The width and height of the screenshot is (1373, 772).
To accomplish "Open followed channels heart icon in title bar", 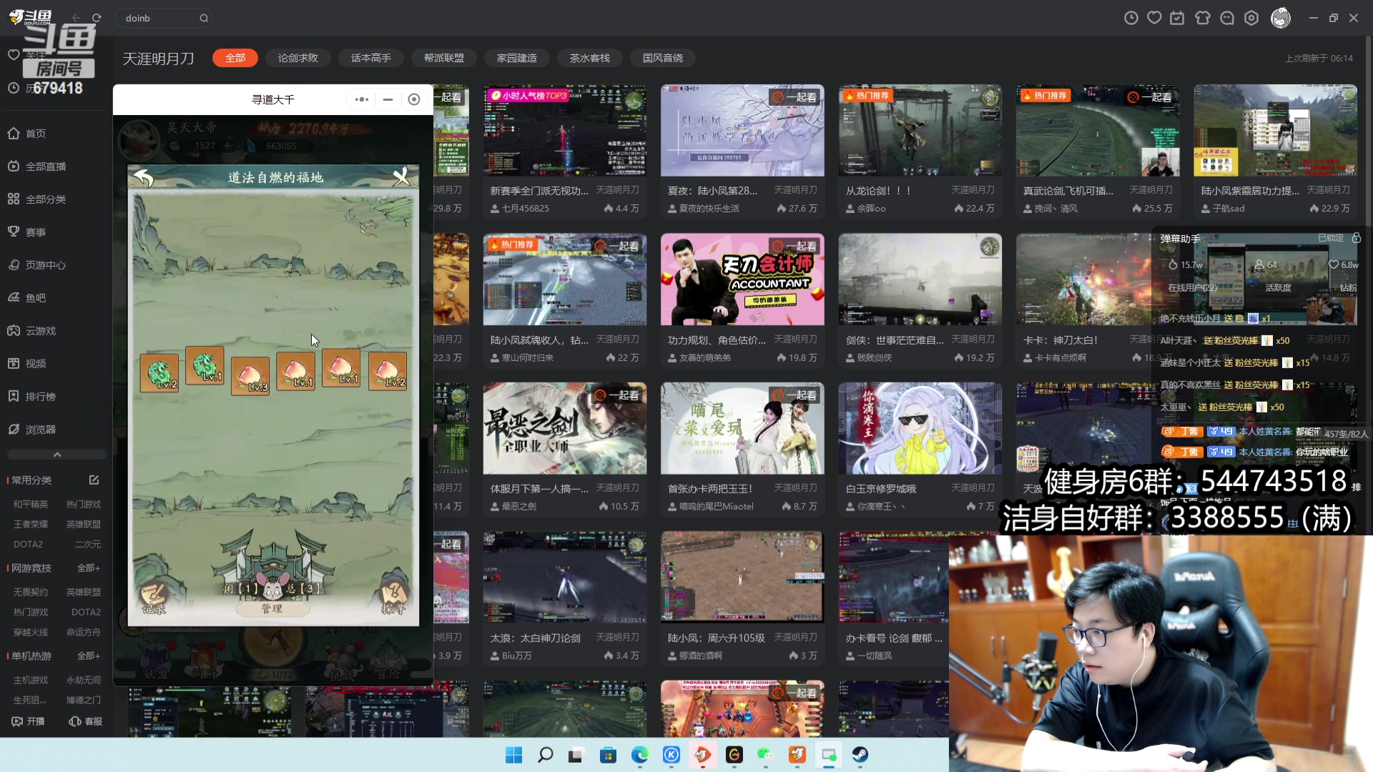I will click(1154, 18).
